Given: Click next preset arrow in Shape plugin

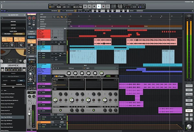Looking at the screenshot, I should [x=59, y=68].
